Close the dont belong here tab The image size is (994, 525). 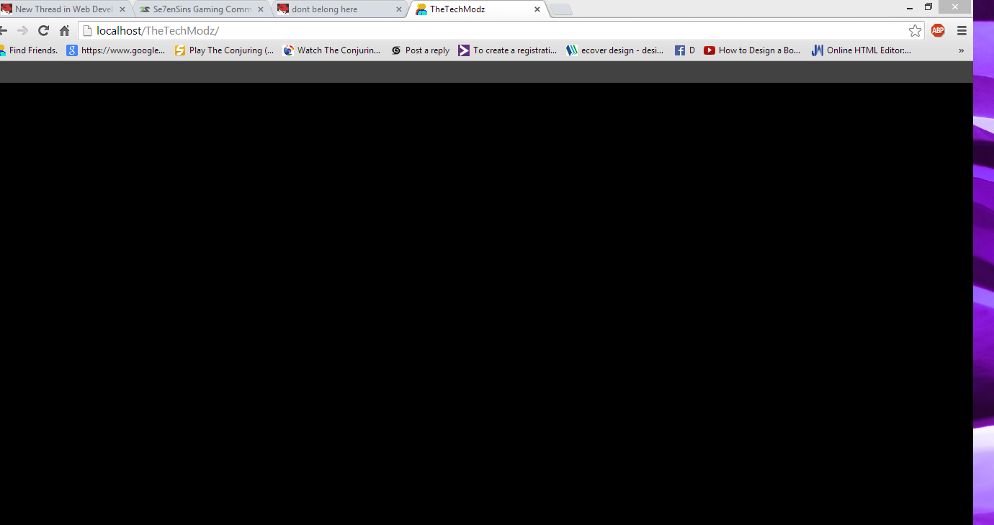[x=399, y=9]
